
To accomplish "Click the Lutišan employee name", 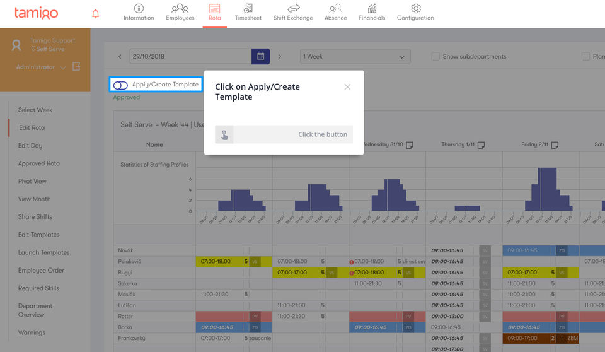I will 127,305.
